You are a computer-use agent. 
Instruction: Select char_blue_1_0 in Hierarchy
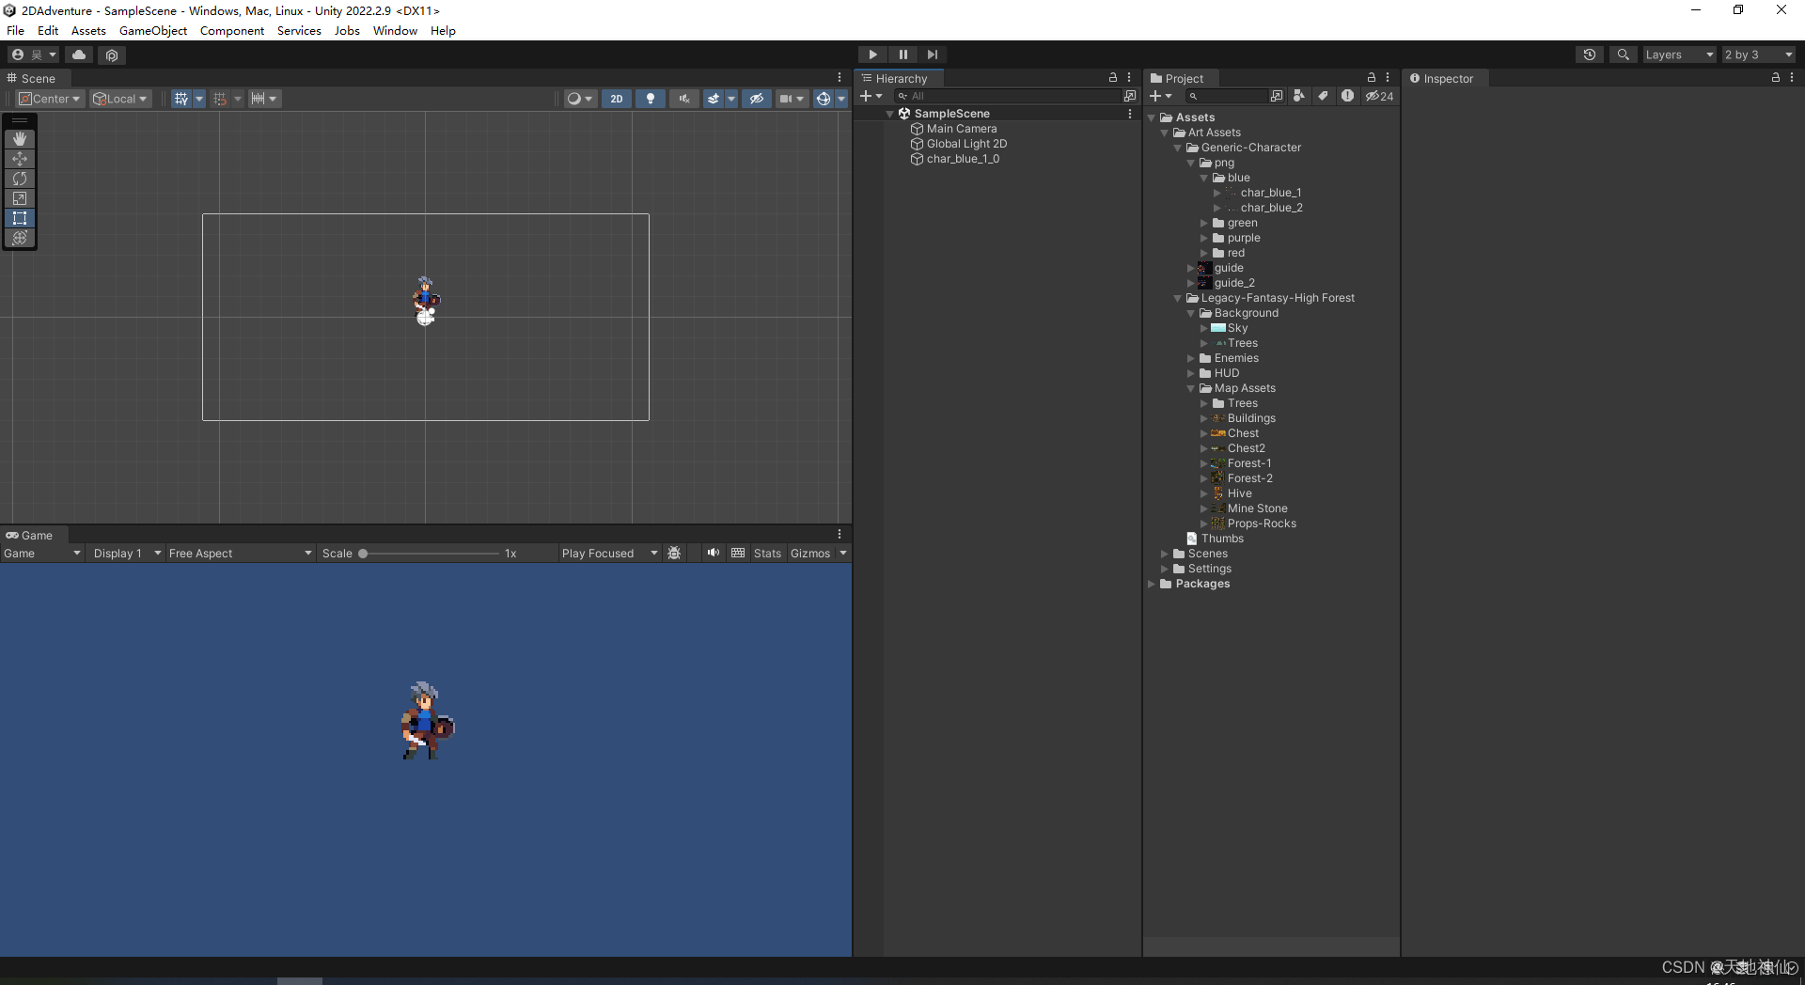[963, 159]
